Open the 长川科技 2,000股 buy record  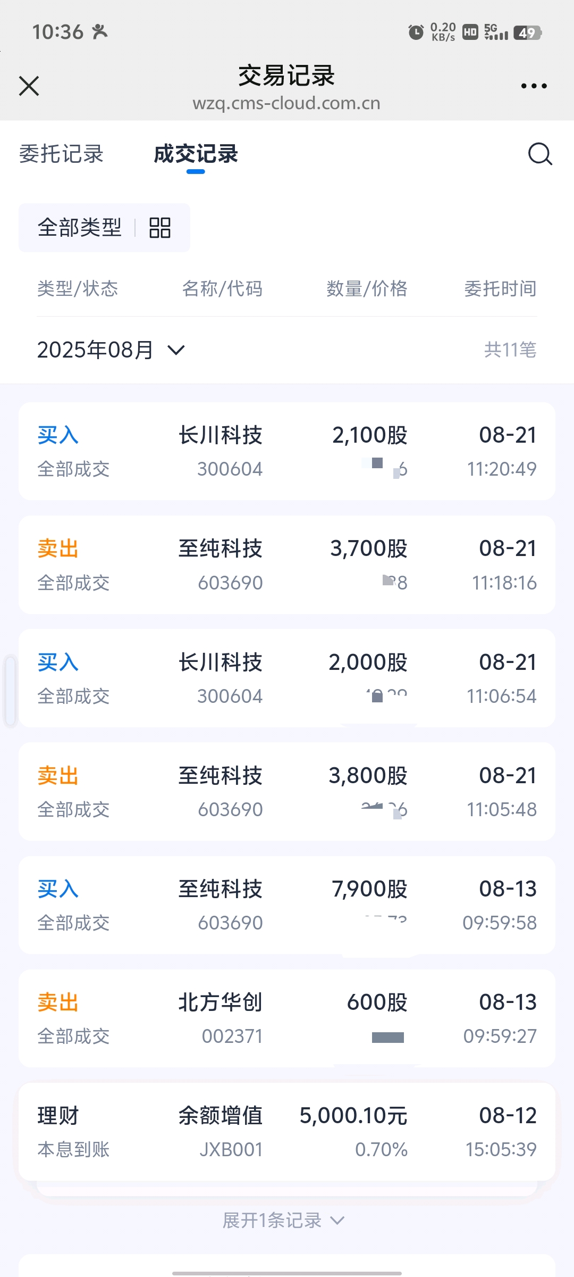click(x=287, y=678)
